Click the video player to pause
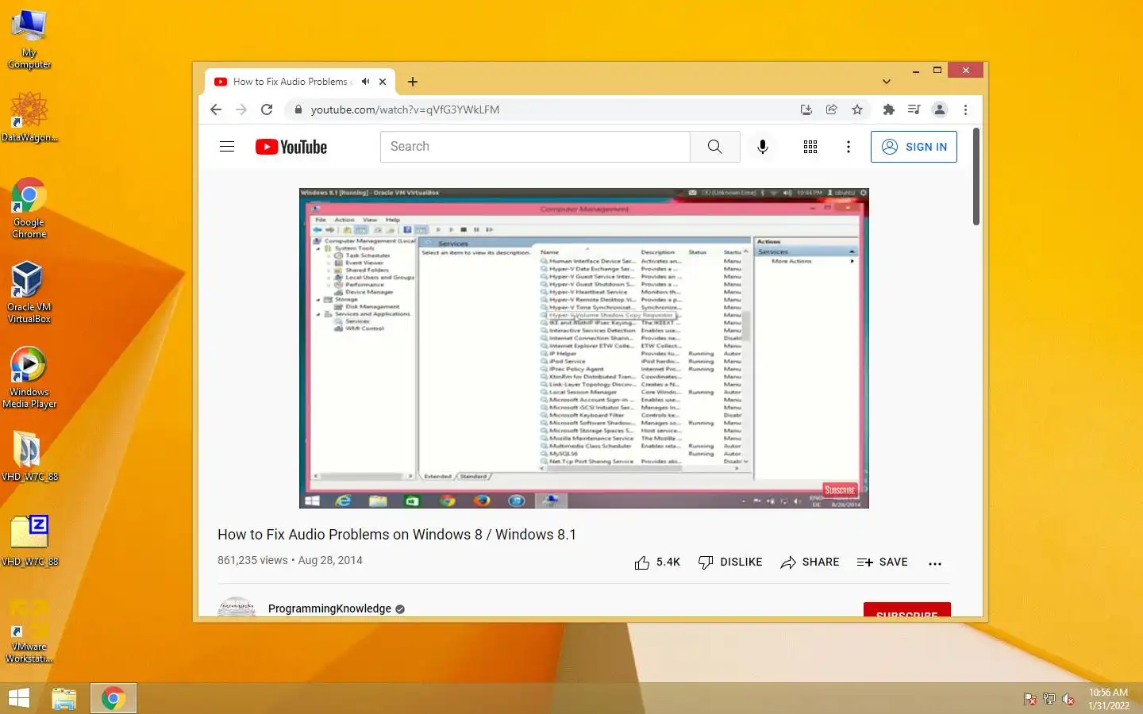This screenshot has width=1143, height=714. click(x=584, y=348)
